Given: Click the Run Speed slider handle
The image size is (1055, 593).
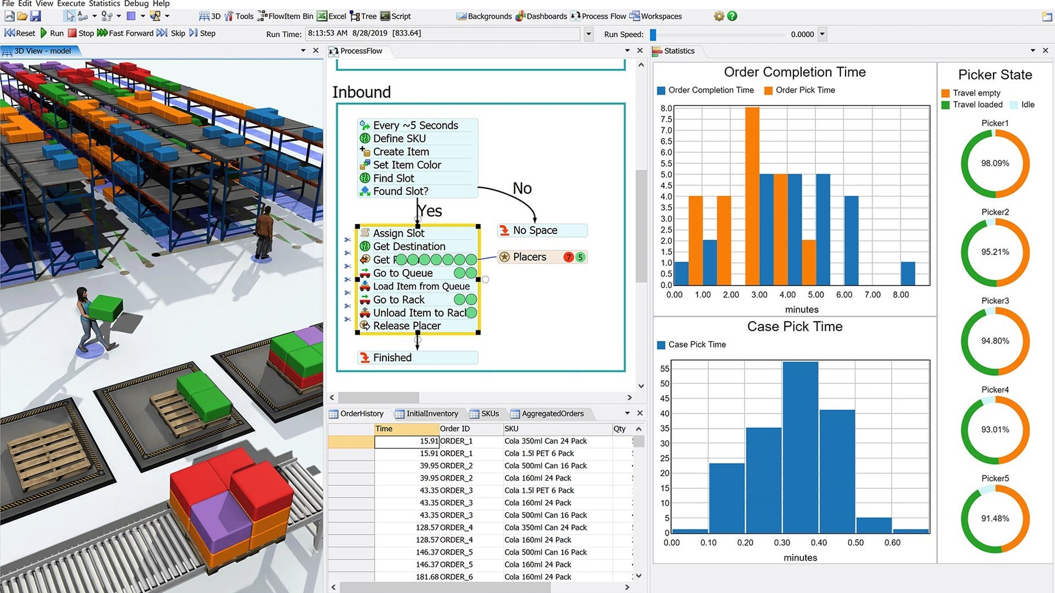Looking at the screenshot, I should click(x=653, y=35).
